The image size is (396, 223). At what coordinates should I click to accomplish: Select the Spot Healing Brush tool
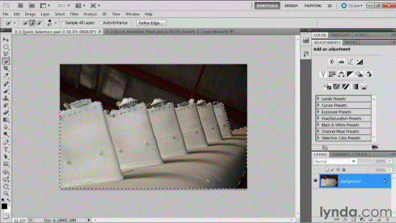[6, 84]
